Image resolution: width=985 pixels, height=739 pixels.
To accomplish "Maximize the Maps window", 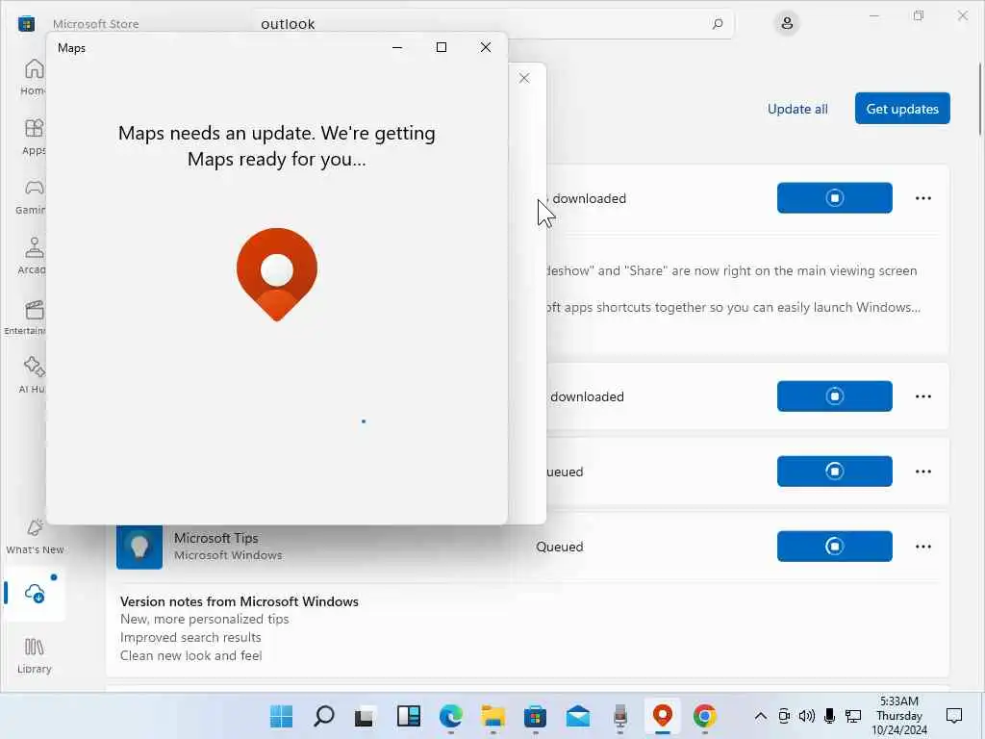I will point(441,47).
